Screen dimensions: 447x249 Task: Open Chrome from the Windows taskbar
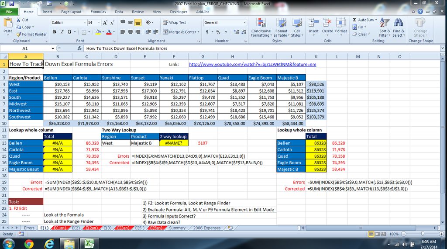(29, 244)
